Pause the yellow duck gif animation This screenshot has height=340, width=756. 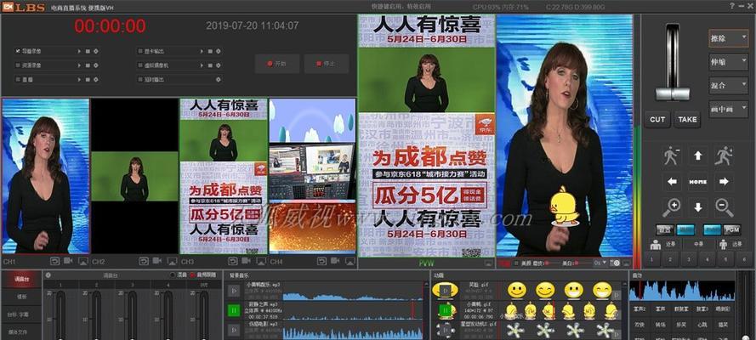click(x=445, y=310)
